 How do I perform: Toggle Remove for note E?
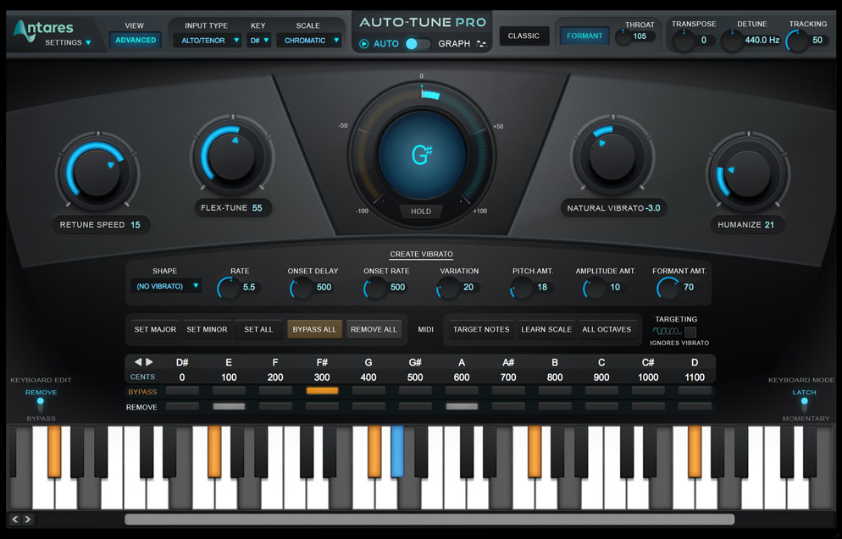click(x=229, y=406)
